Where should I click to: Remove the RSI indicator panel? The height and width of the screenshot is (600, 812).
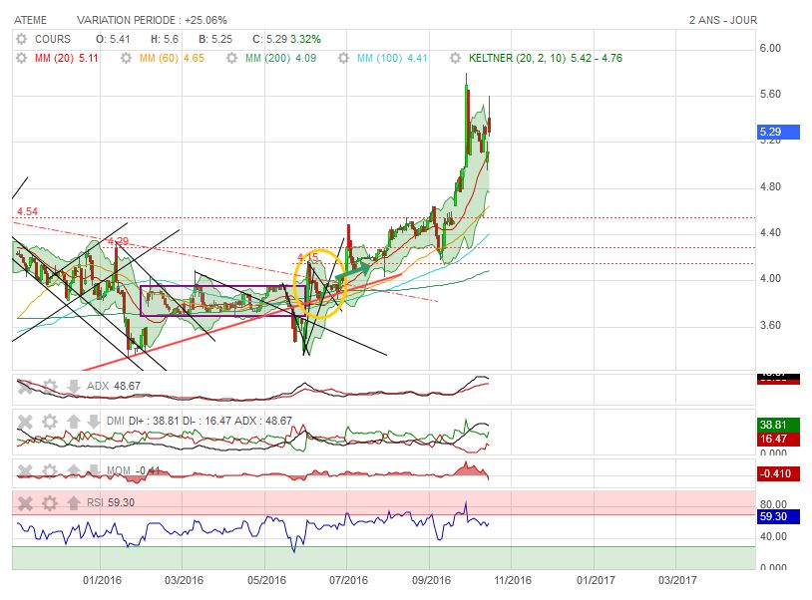[x=25, y=502]
